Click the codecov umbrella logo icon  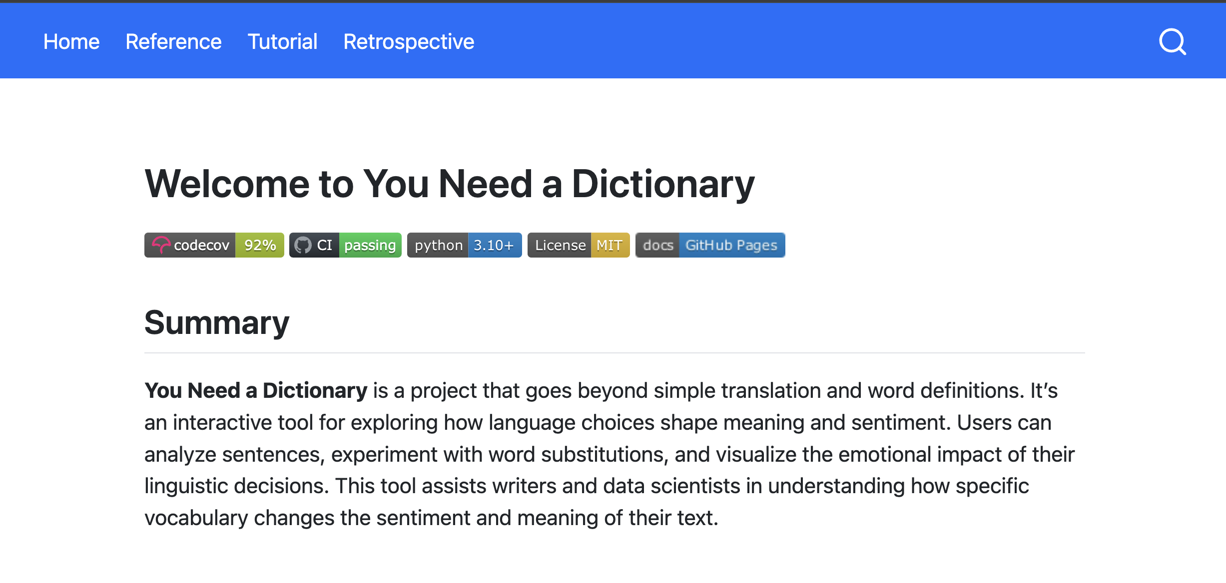[160, 245]
